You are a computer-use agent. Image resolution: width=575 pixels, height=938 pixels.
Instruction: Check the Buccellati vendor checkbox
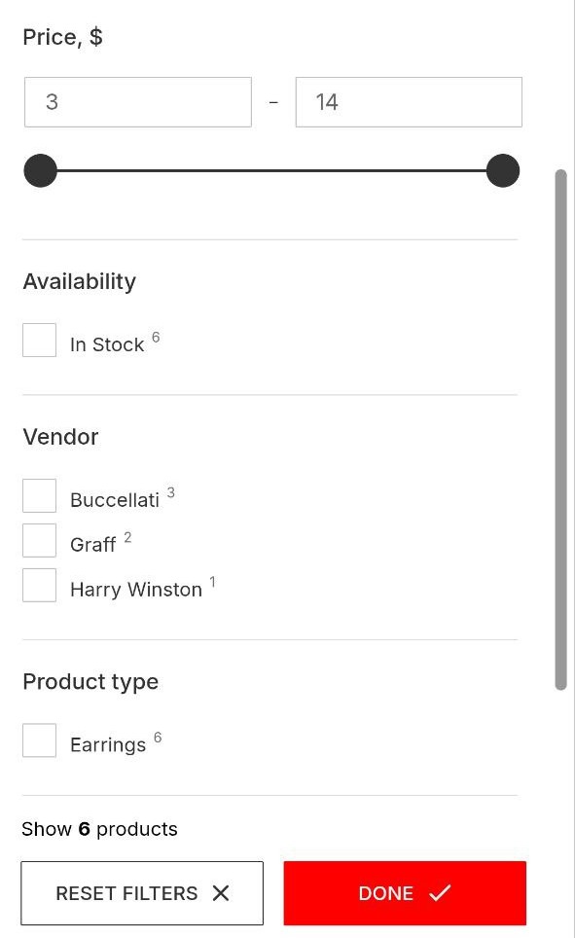coord(39,494)
